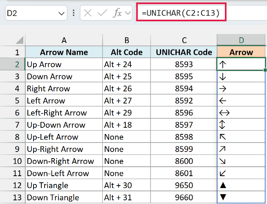Select cell 'Down-Right Arrow'
Image resolution: width=267 pixels, height=204 pixels.
pos(64,161)
